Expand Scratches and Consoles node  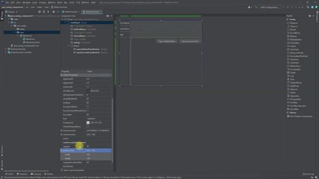pos(5,52)
